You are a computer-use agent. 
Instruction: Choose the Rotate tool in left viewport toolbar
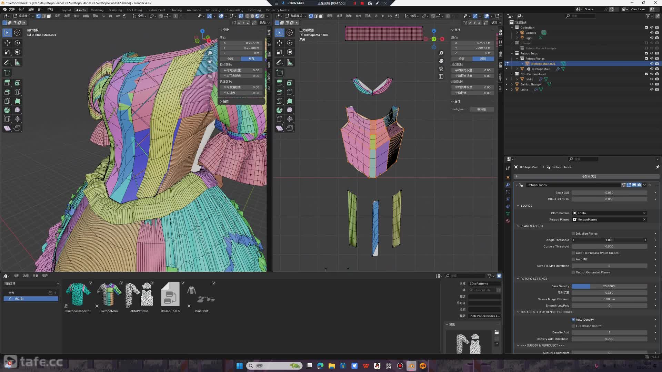click(17, 43)
